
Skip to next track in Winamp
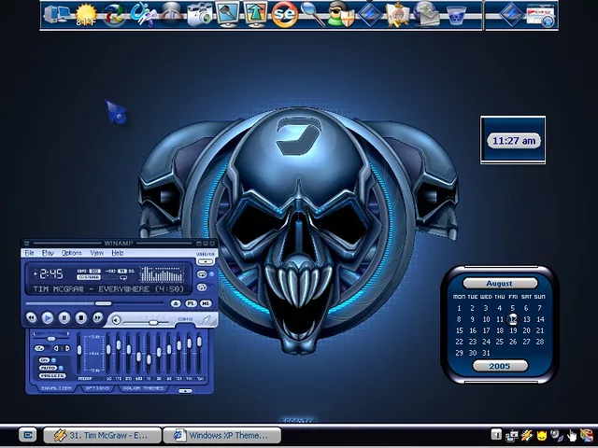click(97, 317)
